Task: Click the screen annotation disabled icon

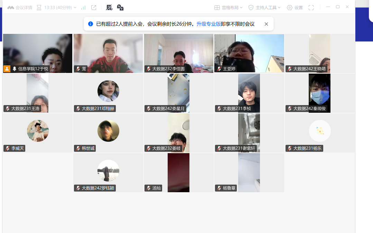Action: click(109, 8)
